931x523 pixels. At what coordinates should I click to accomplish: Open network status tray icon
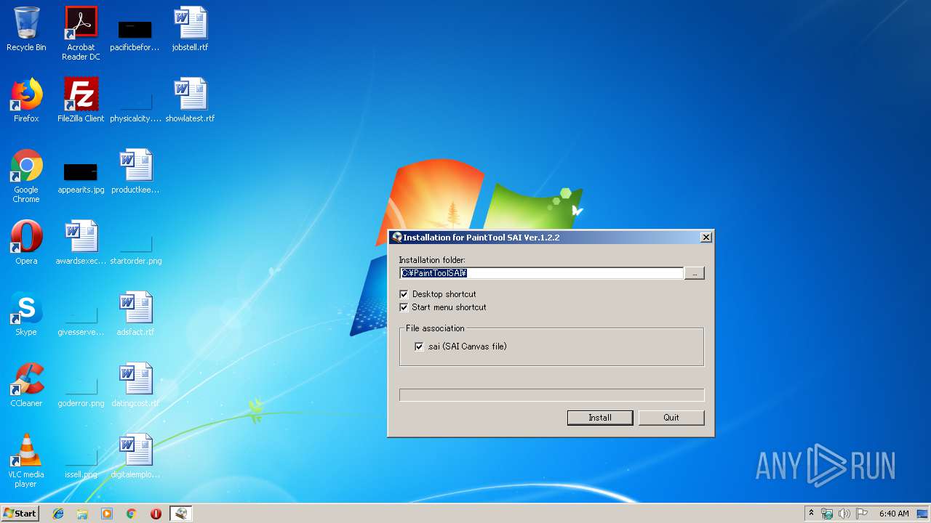(827, 514)
